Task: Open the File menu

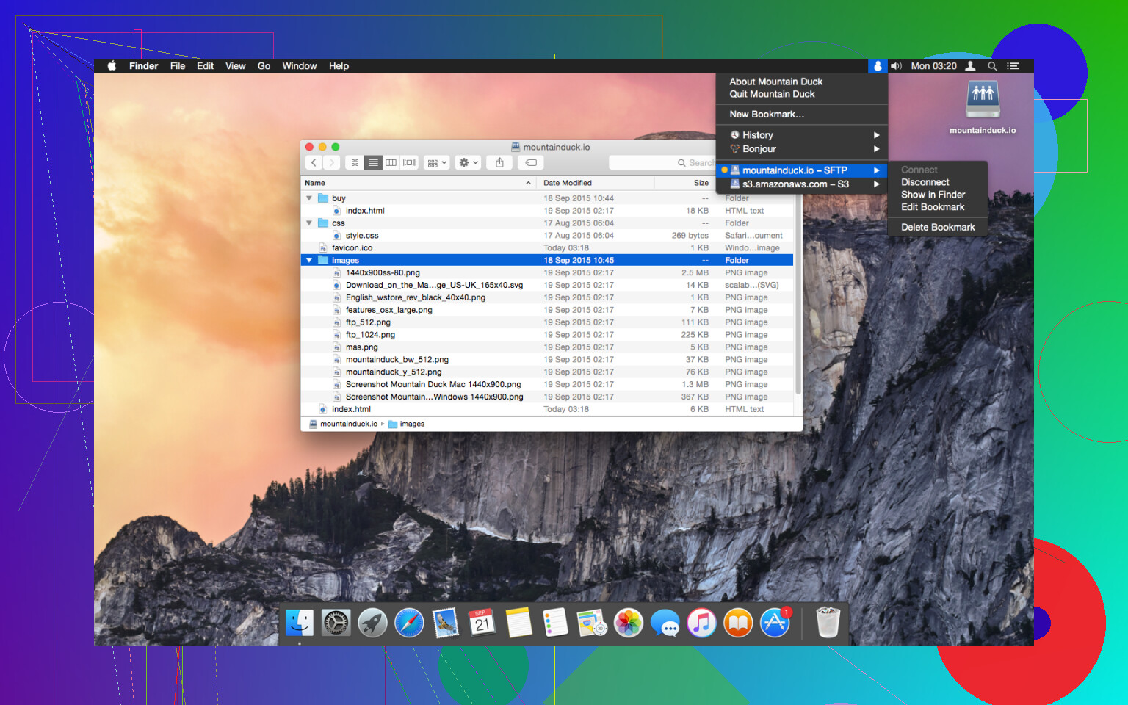Action: [x=178, y=66]
